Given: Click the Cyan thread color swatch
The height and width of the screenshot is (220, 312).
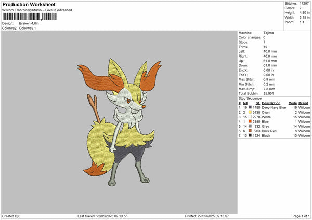Looking at the screenshot, I should 250,112.
